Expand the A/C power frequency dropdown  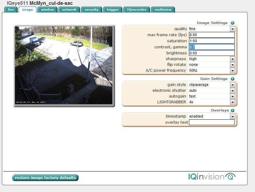click(232, 70)
